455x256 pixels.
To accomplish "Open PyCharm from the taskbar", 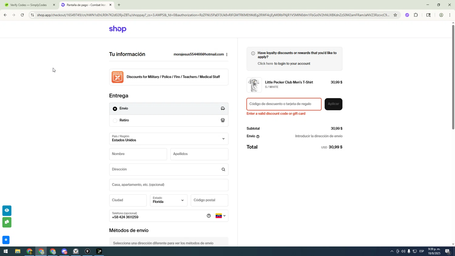I will pyautogui.click(x=99, y=251).
